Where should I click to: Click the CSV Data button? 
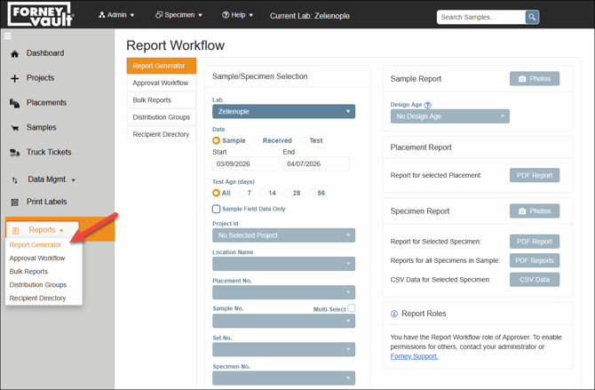(x=534, y=280)
